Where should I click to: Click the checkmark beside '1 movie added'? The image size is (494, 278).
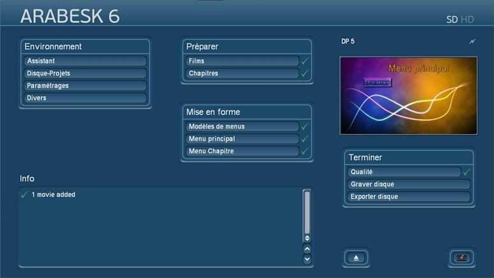[24, 194]
